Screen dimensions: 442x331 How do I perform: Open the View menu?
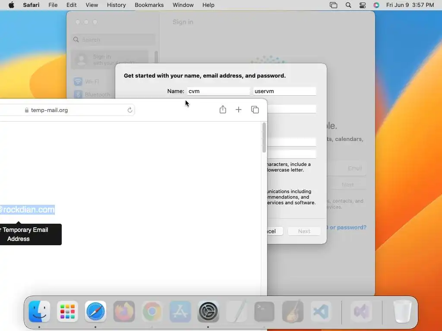[92, 5]
